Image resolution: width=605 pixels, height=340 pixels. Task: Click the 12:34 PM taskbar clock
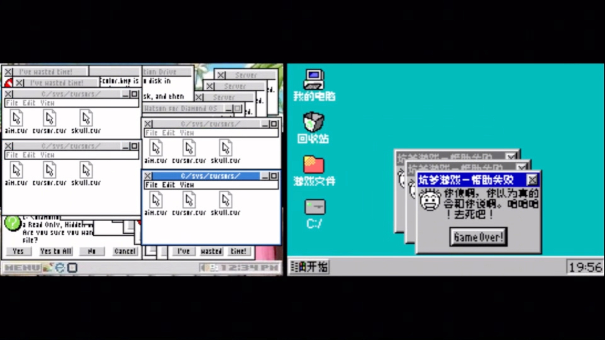click(249, 268)
